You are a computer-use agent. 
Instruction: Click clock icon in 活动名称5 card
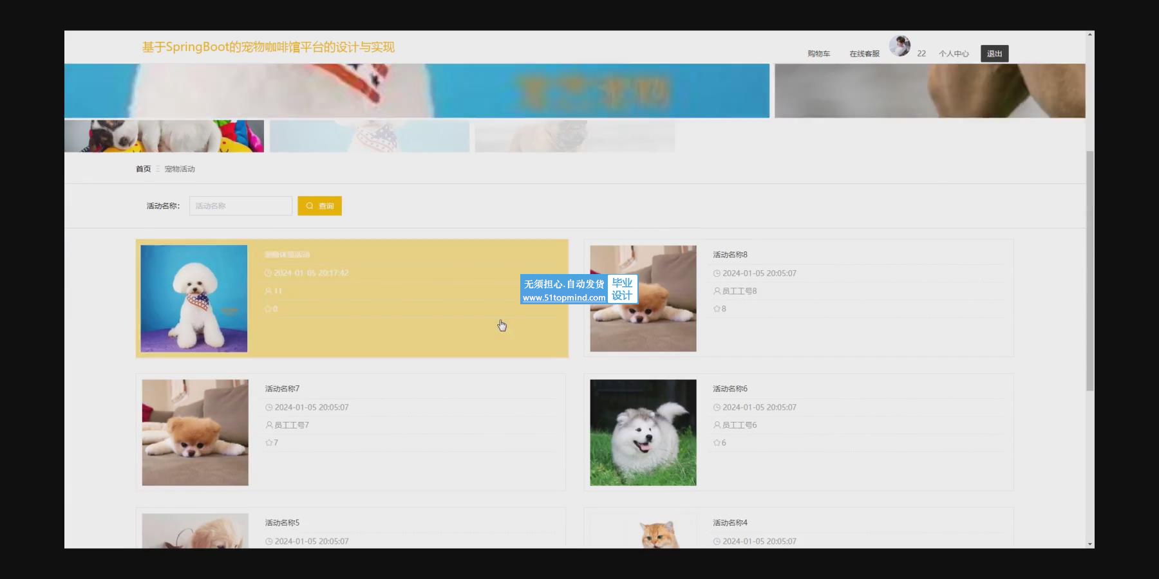269,541
